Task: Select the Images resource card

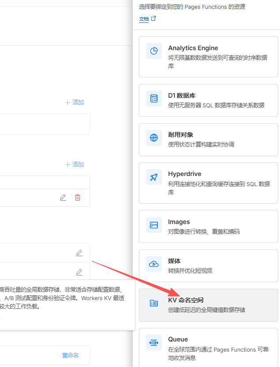Action: tap(209, 226)
